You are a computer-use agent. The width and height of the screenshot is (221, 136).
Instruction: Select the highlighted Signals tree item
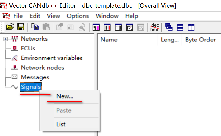pos(31,87)
